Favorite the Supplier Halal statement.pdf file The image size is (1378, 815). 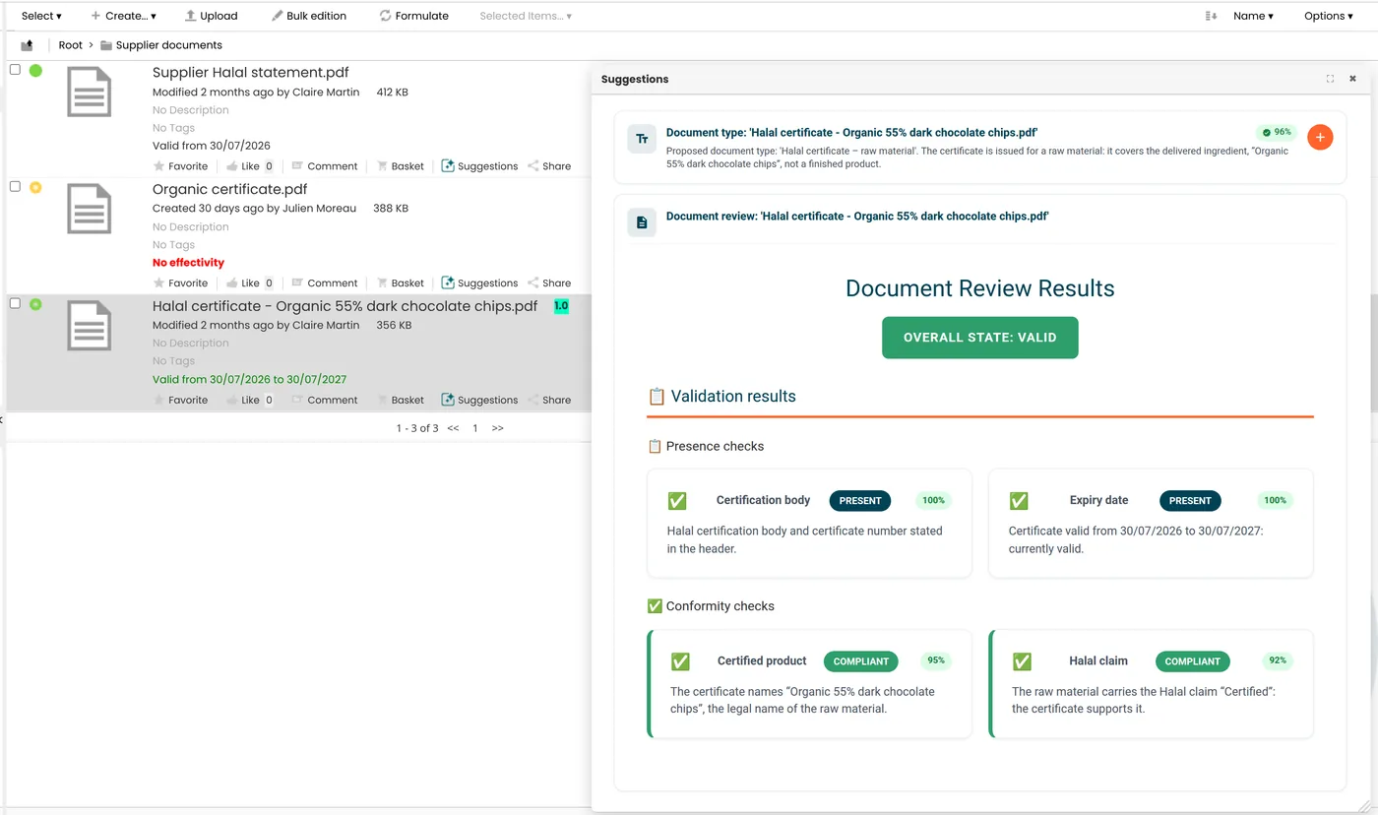coord(181,166)
